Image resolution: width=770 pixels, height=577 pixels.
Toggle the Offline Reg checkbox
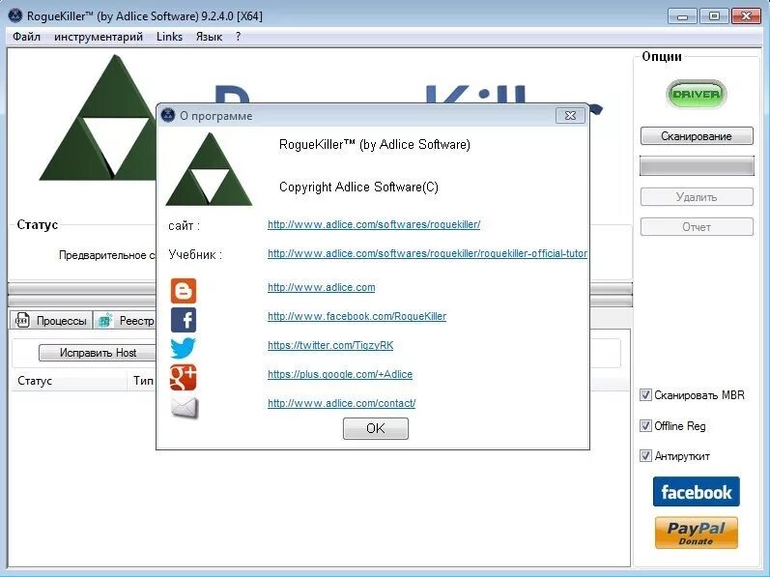645,426
